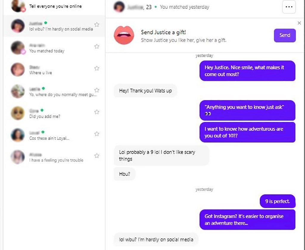Star the "I have a feeling you're trouble" chat
Screen dimensions: 305x250
(97, 155)
